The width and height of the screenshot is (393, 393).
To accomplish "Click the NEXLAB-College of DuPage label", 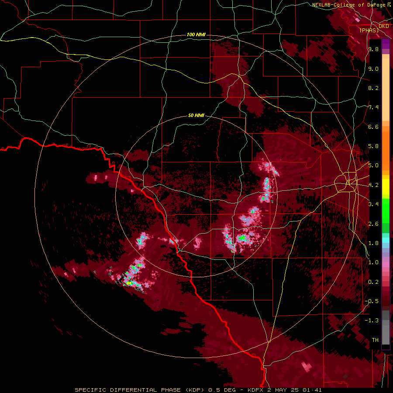I will pyautogui.click(x=349, y=5).
